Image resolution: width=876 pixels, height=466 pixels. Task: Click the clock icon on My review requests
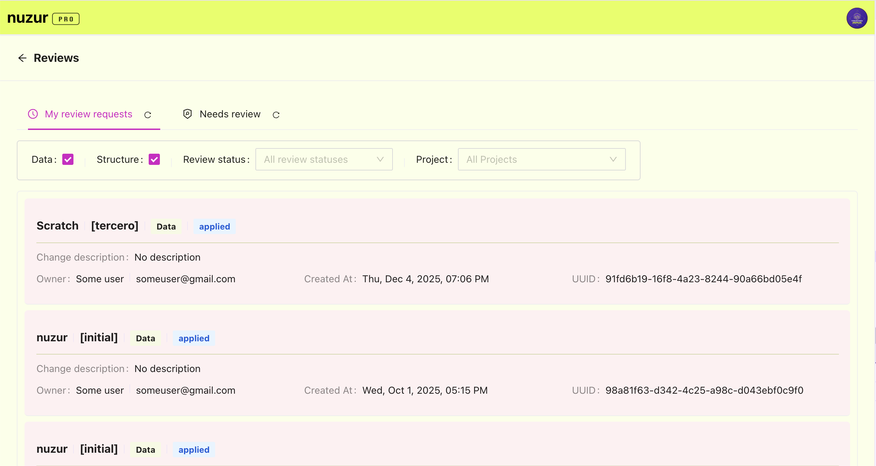coord(33,114)
